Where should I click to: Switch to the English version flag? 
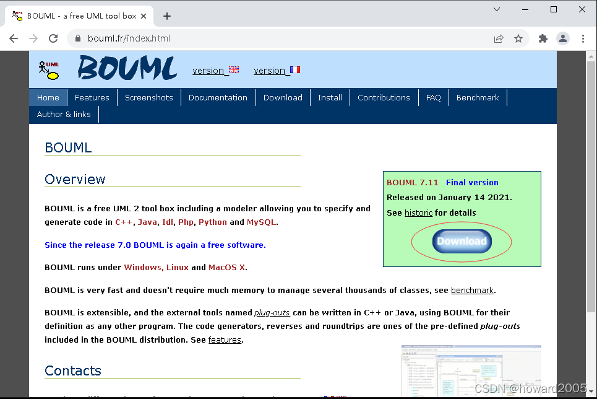[x=234, y=70]
